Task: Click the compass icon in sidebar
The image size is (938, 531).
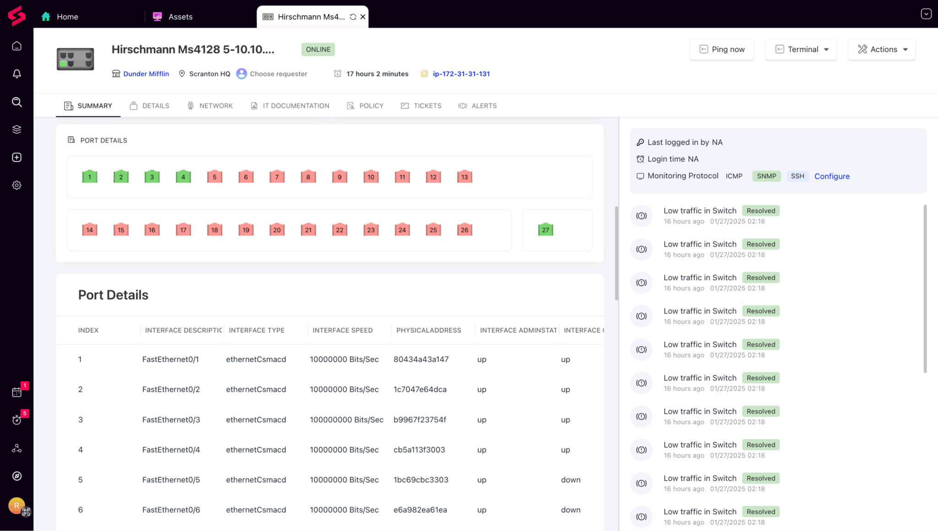Action: (17, 476)
